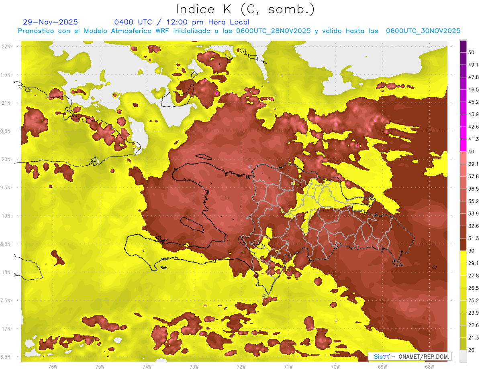Viewport: 482px width, 372px height.
Task: Click the longitude label '72W'
Action: pos(241,367)
